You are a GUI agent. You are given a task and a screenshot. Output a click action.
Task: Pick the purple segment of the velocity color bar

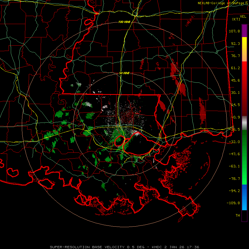(x=244, y=31)
